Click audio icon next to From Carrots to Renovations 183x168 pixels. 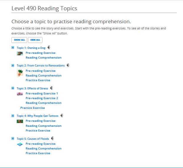[68, 65]
